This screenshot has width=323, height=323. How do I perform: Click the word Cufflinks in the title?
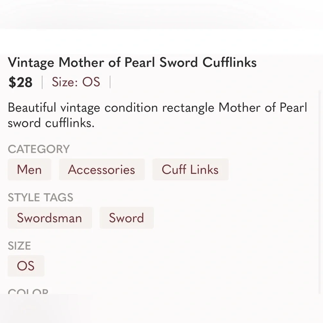[229, 62]
